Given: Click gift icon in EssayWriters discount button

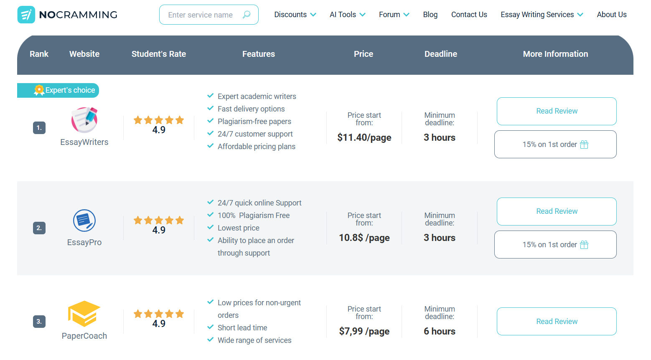Looking at the screenshot, I should (584, 145).
